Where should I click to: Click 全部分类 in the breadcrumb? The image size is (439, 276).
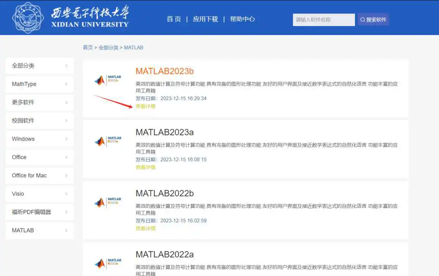click(x=109, y=48)
